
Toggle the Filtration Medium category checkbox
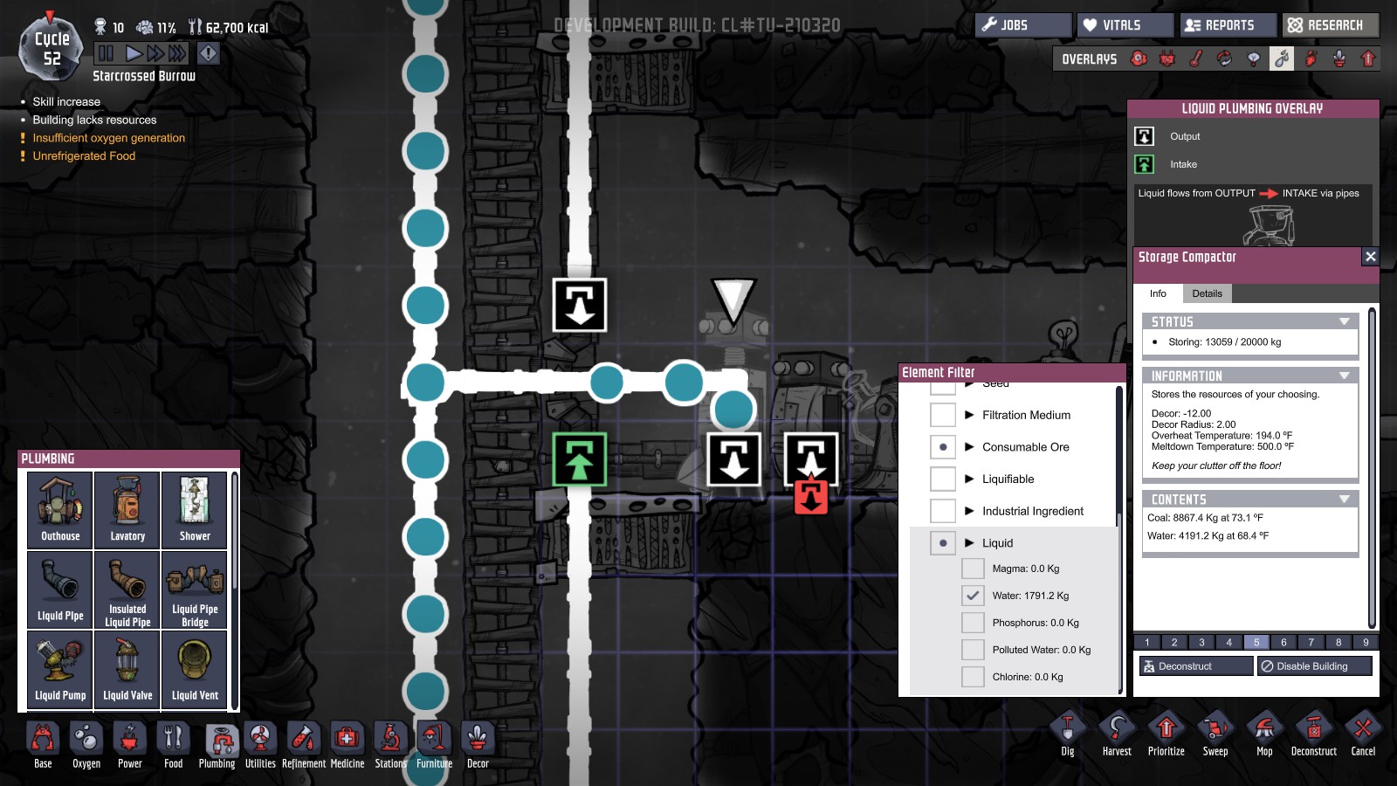(x=943, y=415)
